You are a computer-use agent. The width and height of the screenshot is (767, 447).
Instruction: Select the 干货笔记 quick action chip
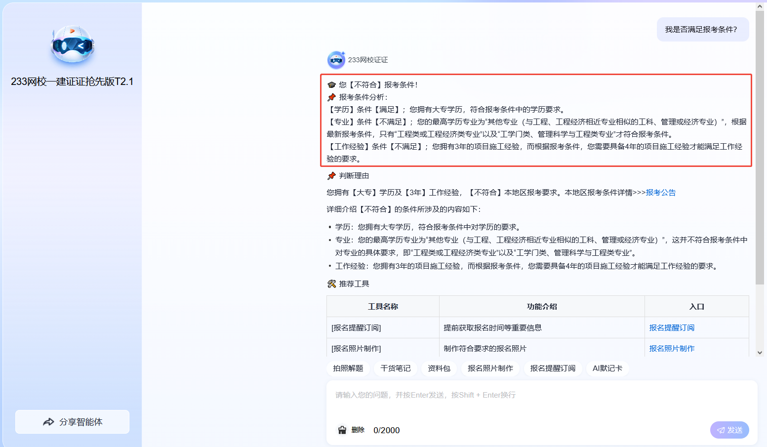pos(396,368)
